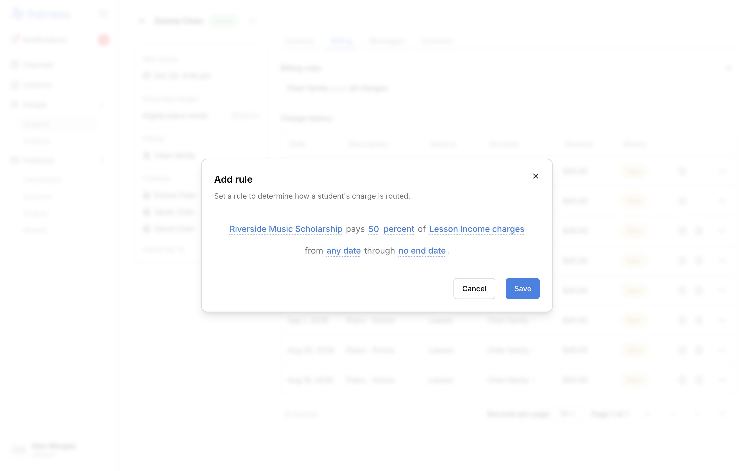Change the percent unit selector
The width and height of the screenshot is (754, 471).
point(399,229)
